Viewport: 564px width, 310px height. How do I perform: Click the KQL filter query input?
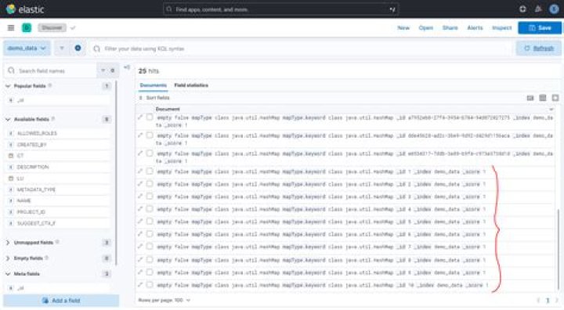click(x=301, y=49)
